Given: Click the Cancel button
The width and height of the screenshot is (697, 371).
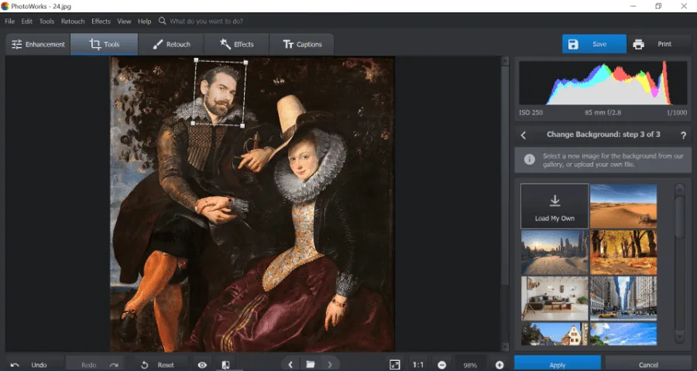Looking at the screenshot, I should click(x=648, y=364).
